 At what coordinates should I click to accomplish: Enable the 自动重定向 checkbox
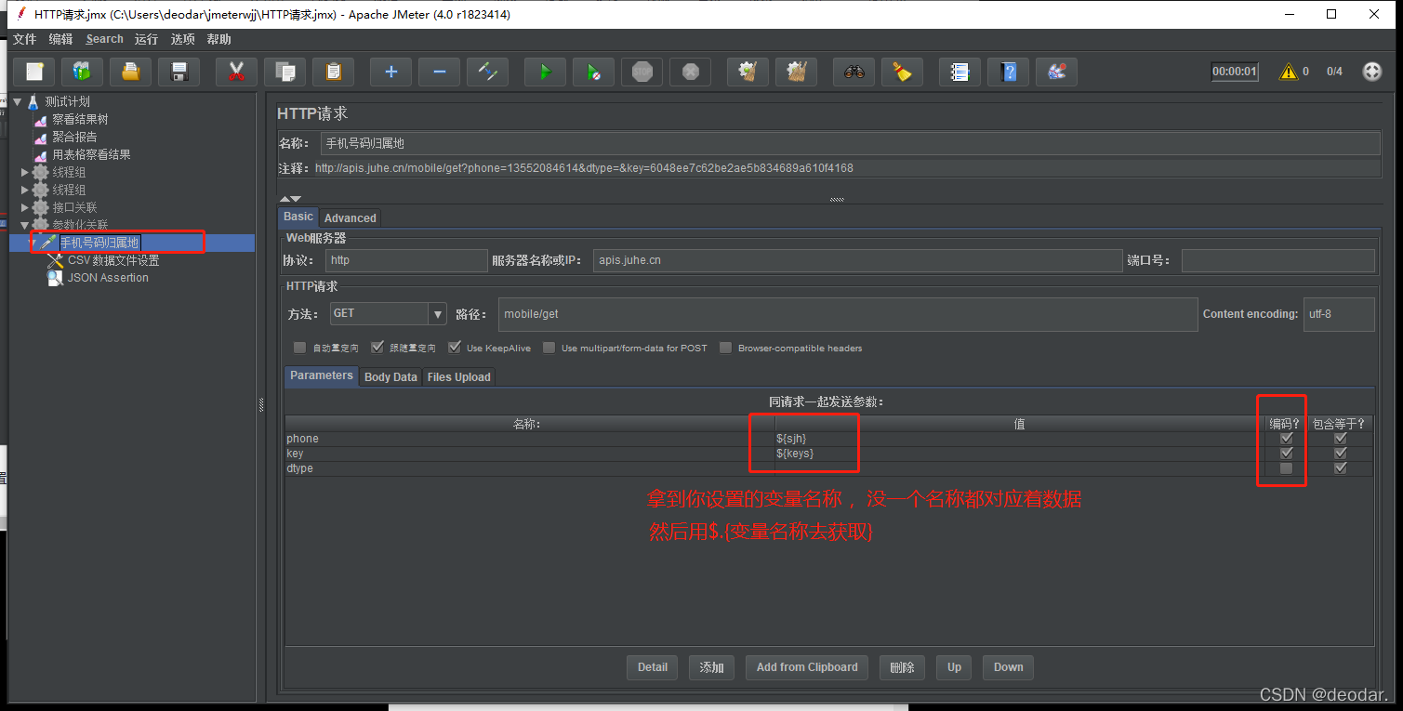(x=299, y=348)
